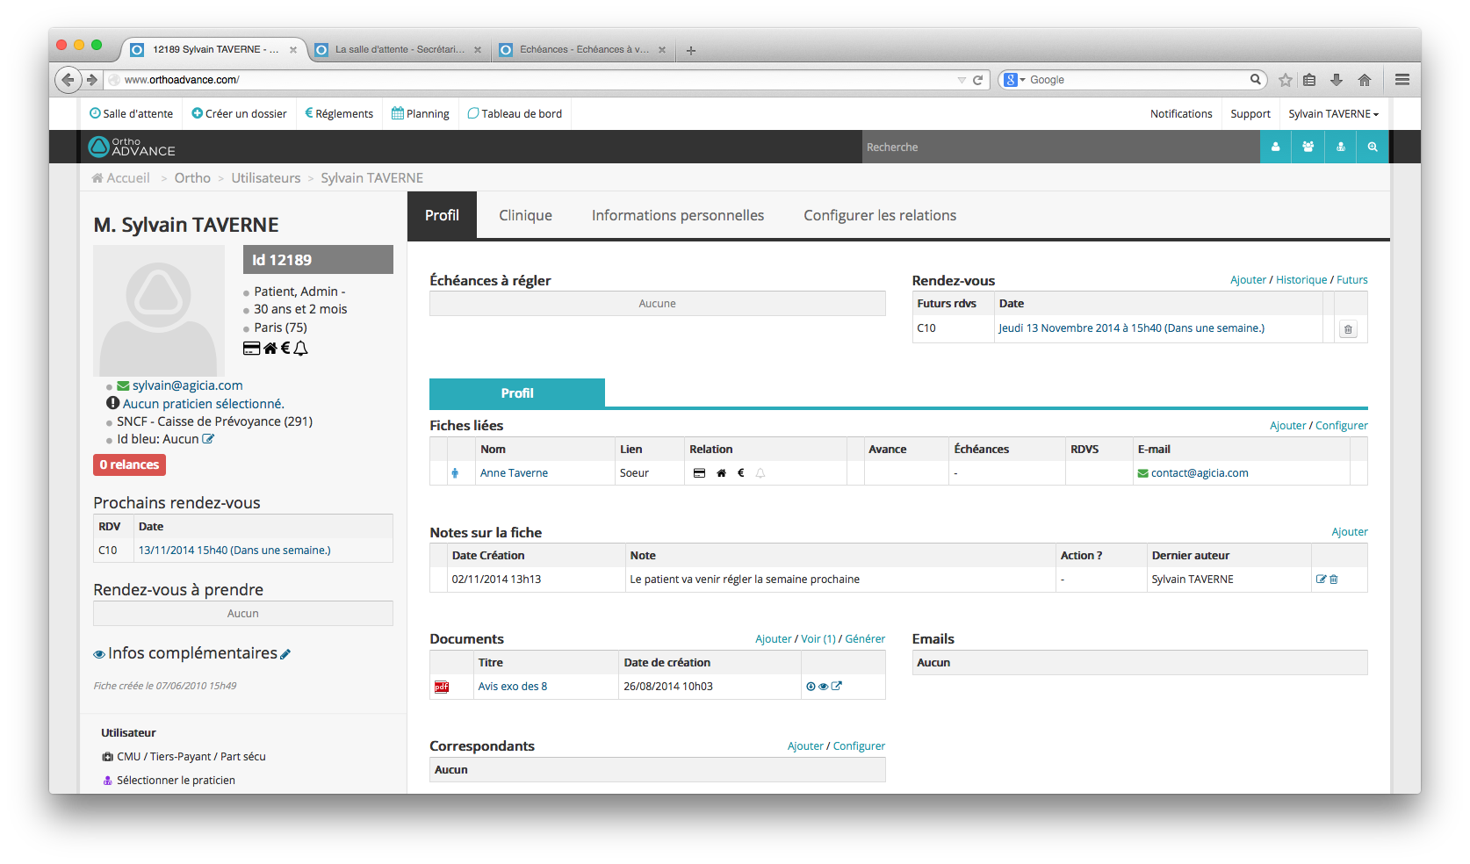Viewport: 1470px width, 864px height.
Task: Click into the Recherche search field
Action: pyautogui.click(x=1061, y=148)
